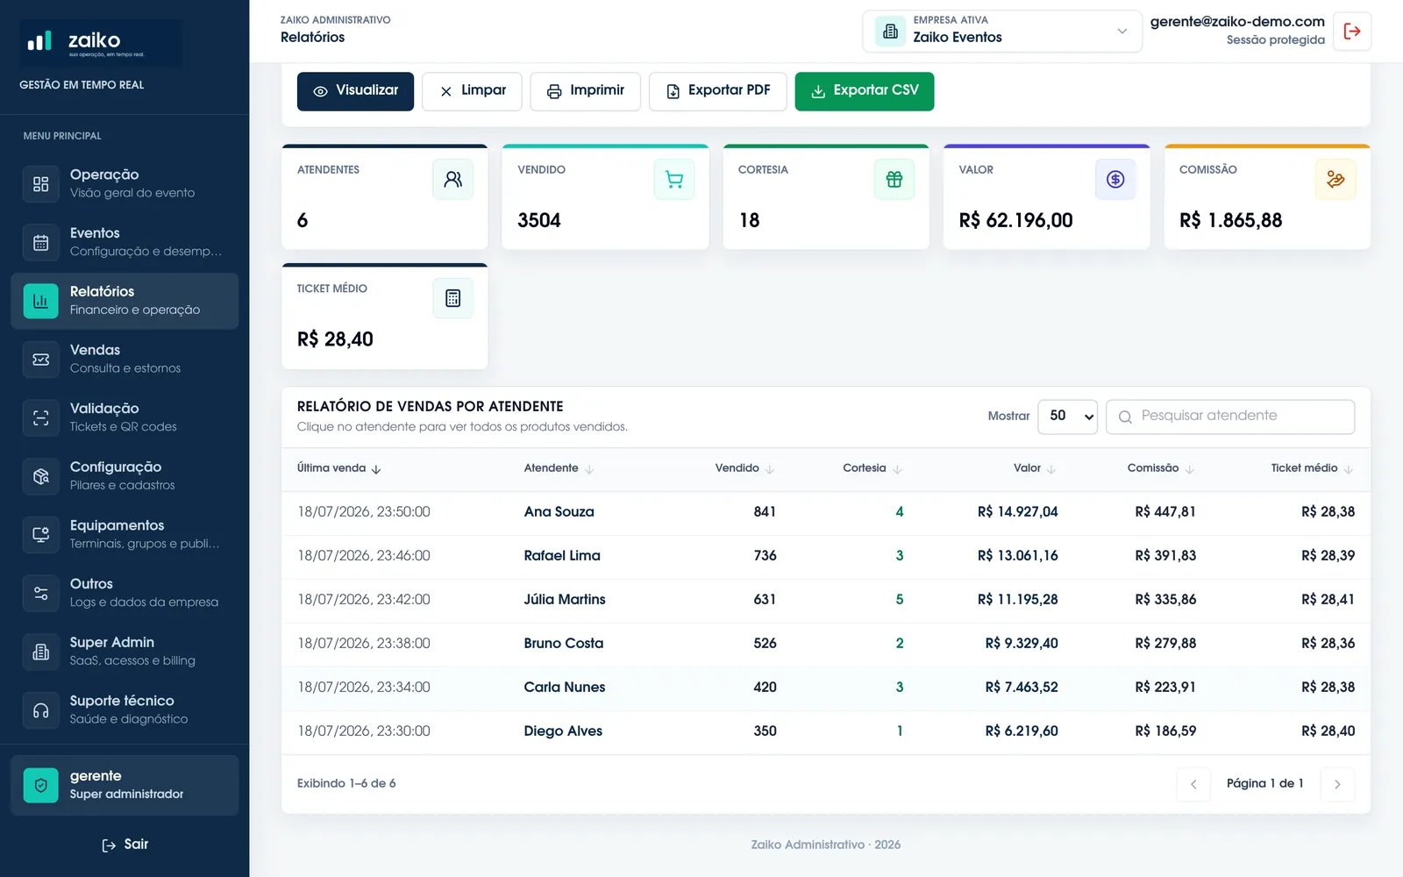
Task: Go to the previous page arrow
Action: click(1193, 784)
